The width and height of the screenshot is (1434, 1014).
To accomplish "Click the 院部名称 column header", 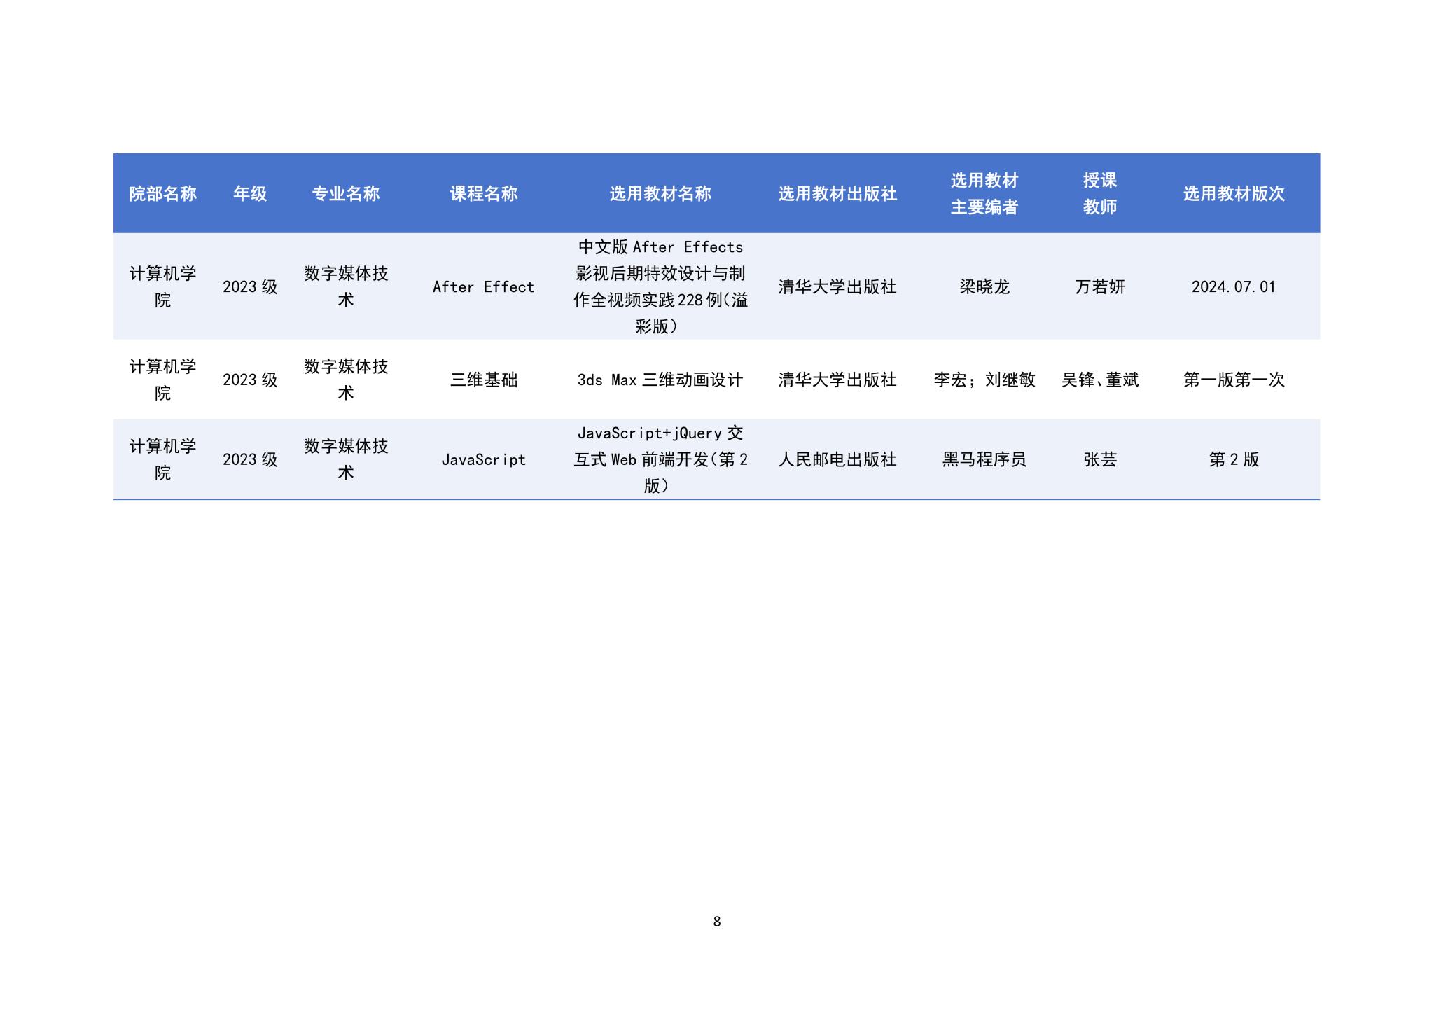I will coord(162,194).
